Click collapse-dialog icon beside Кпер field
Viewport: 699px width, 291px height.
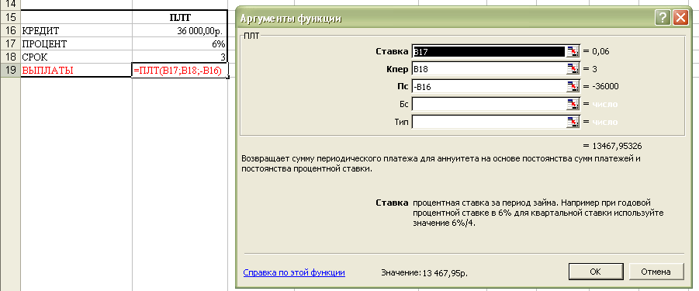573,68
